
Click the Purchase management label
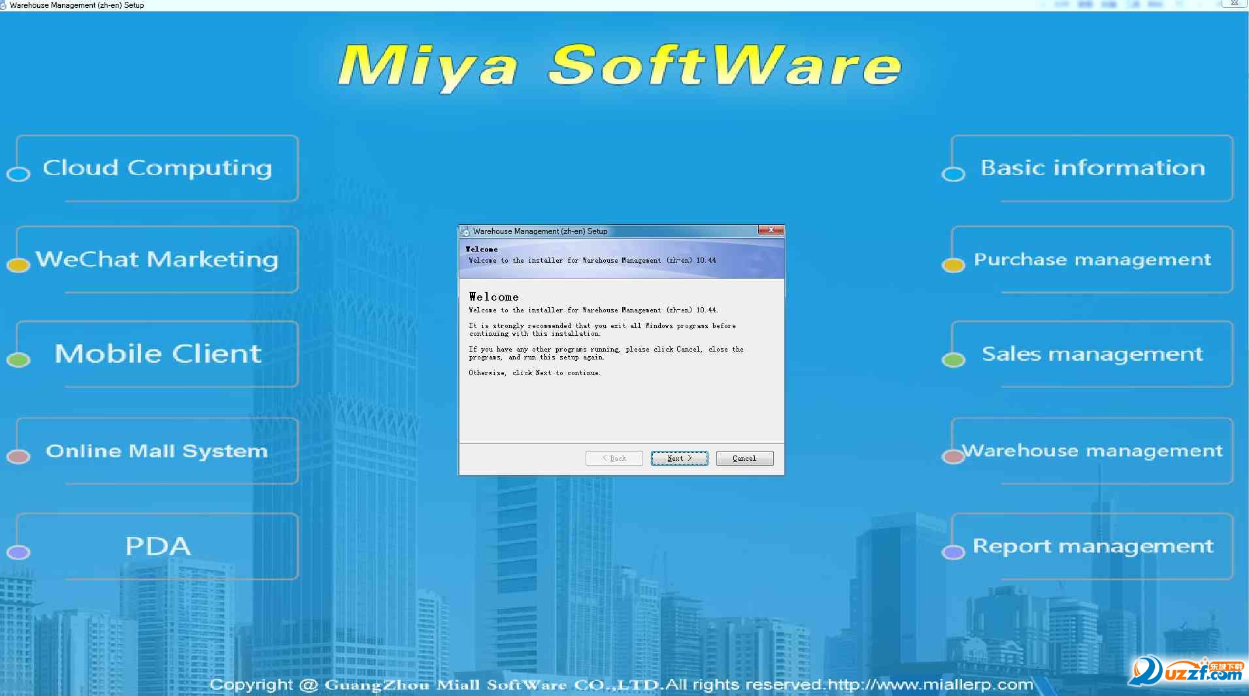point(1093,259)
